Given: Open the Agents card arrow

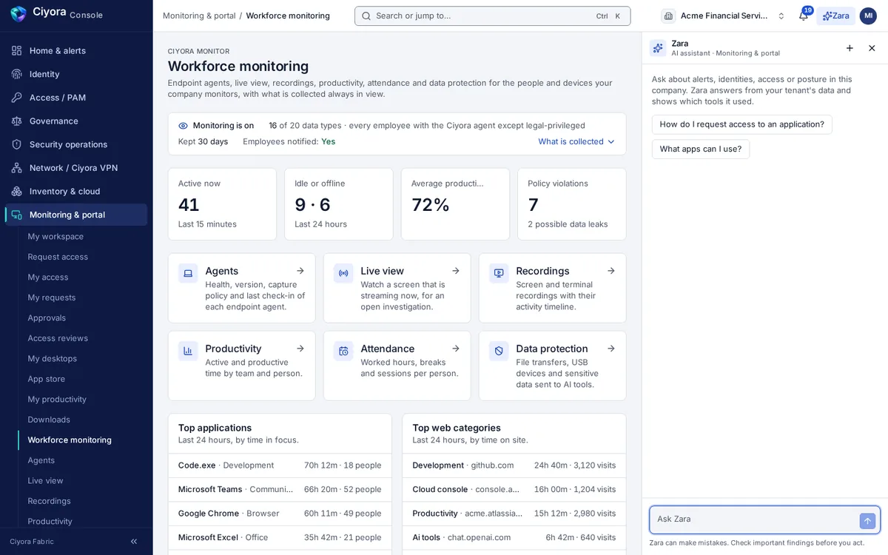Looking at the screenshot, I should tap(300, 271).
